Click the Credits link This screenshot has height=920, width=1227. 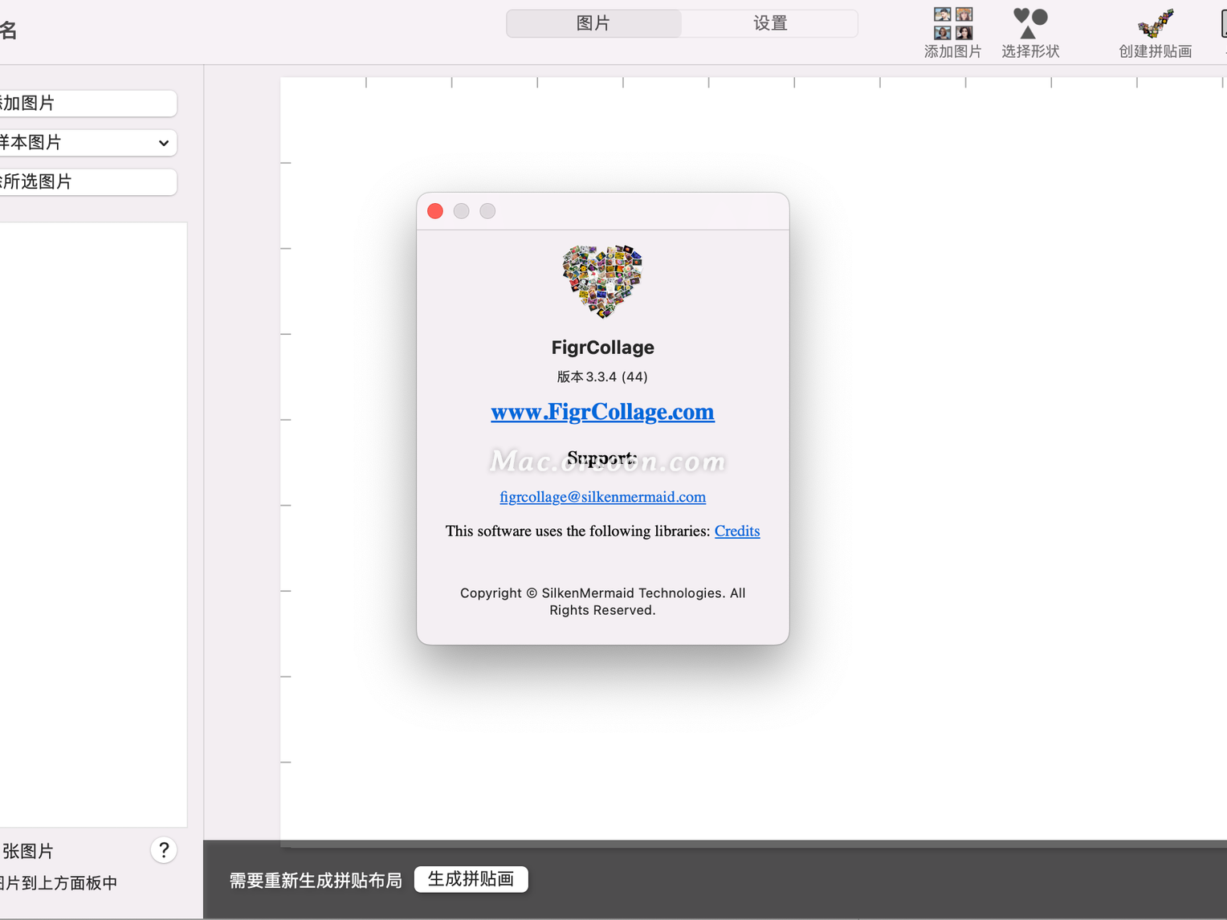point(736,531)
